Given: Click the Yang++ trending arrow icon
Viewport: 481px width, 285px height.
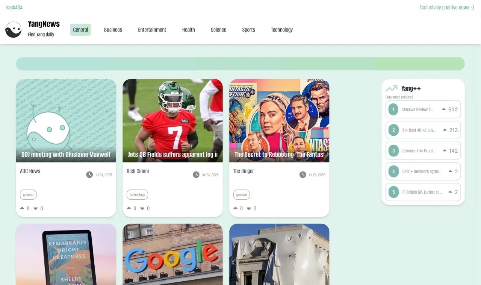Looking at the screenshot, I should (392, 88).
